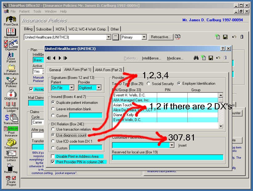Open the Accounting Ledger icon
Screen dimensions: 253x191
click(11, 107)
